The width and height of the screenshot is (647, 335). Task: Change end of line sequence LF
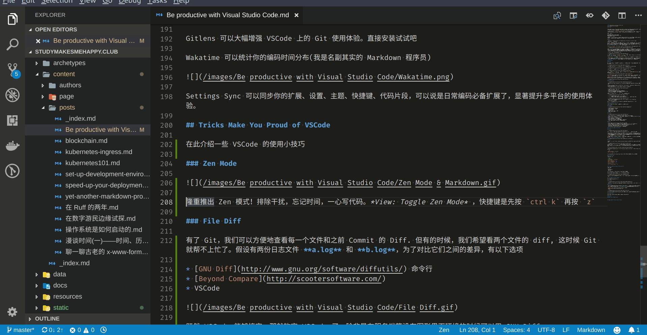pos(566,330)
